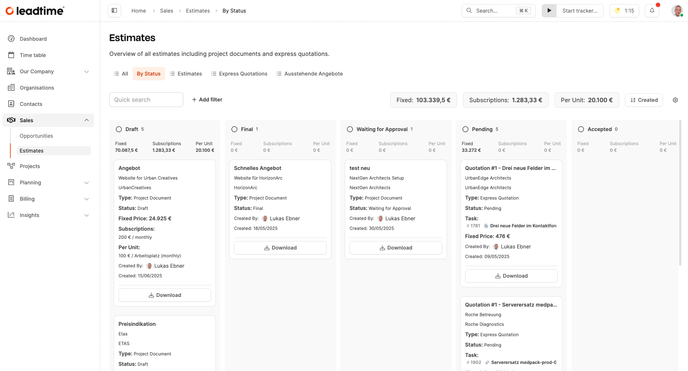Open the test neu card title
The height and width of the screenshot is (371, 688).
coord(360,168)
